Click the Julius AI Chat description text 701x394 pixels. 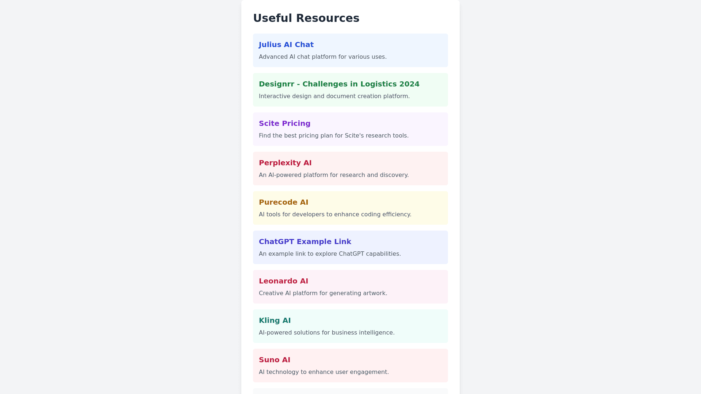(322, 57)
